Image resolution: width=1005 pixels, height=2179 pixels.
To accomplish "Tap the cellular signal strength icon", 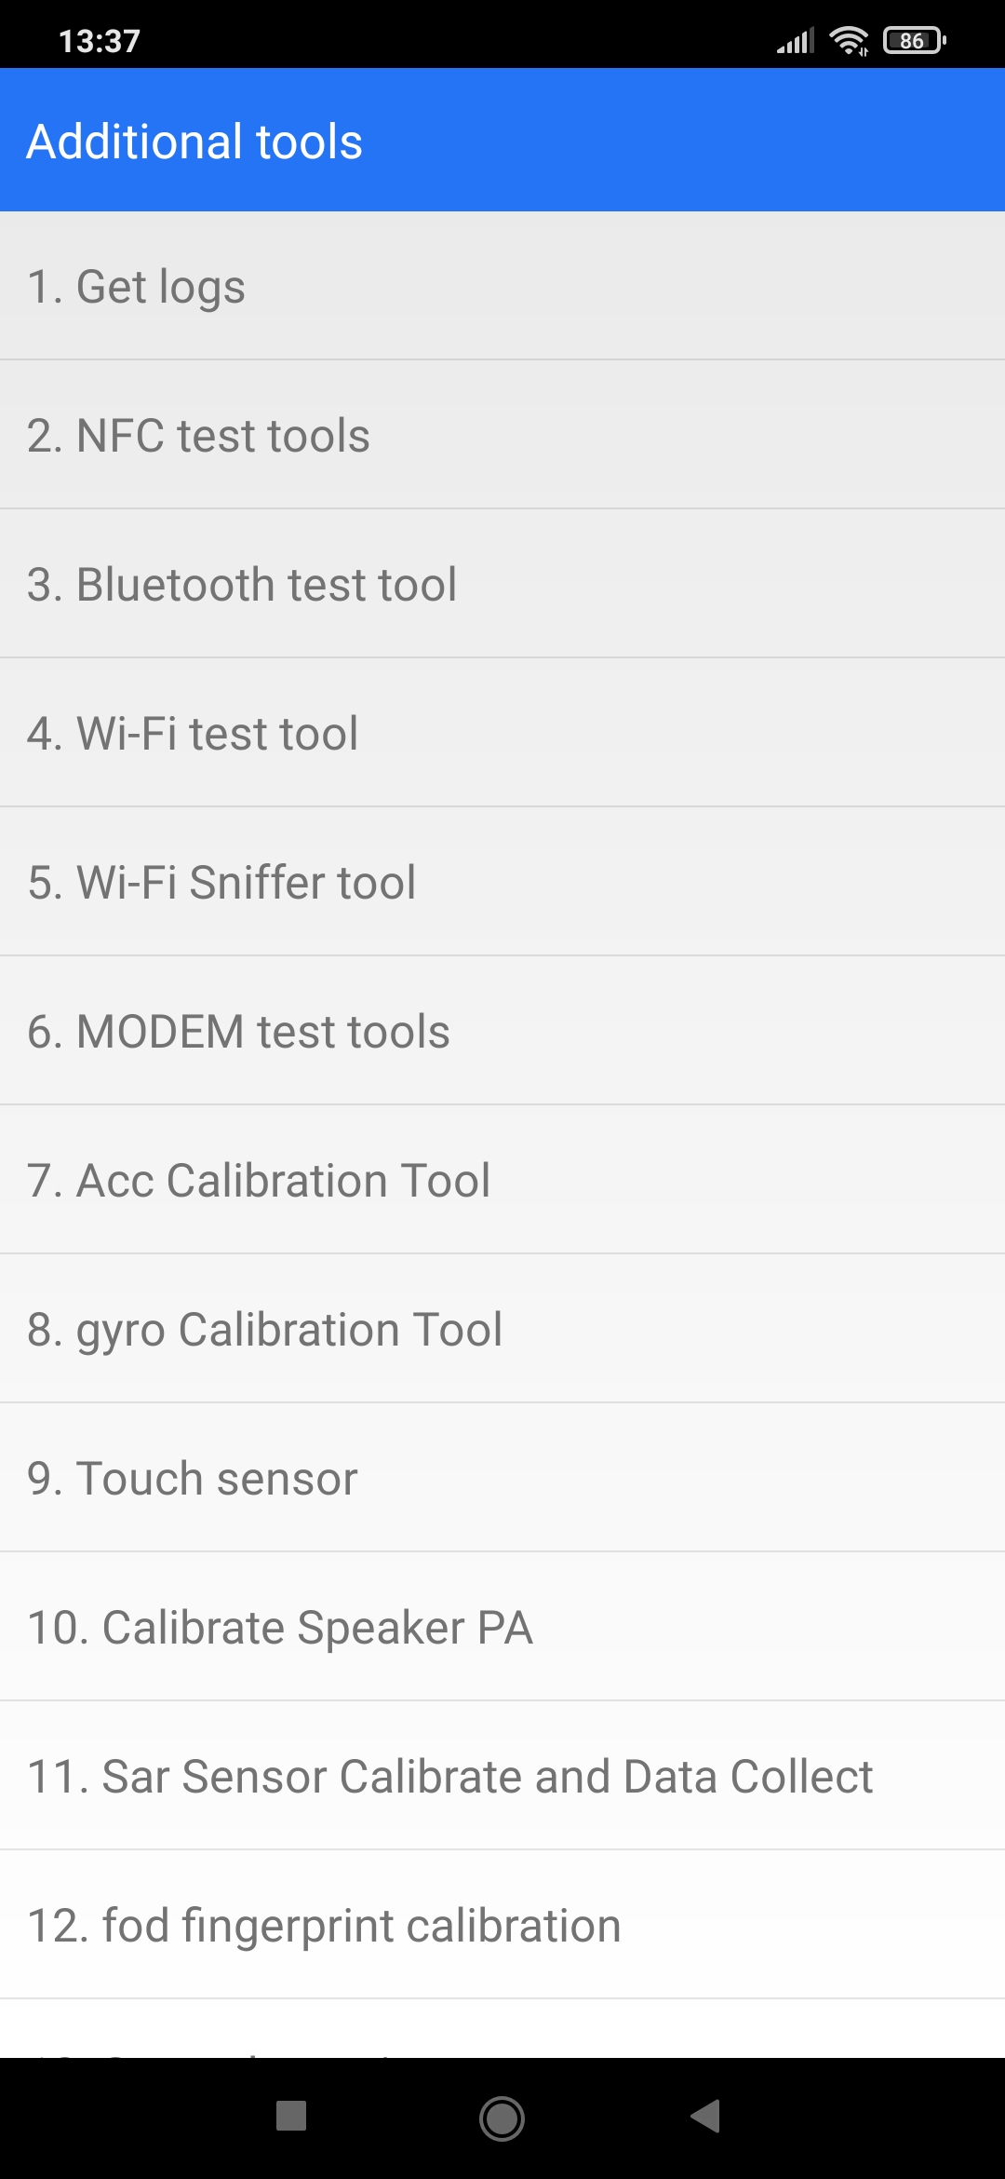I will [796, 41].
